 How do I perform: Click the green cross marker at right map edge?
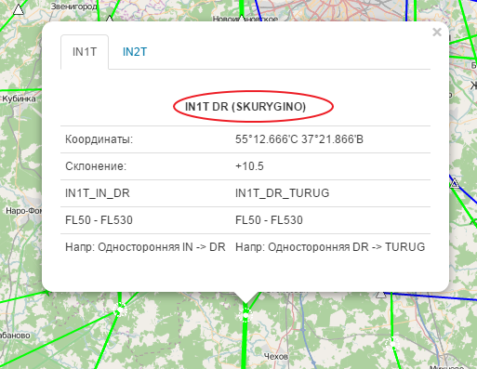pos(473,221)
